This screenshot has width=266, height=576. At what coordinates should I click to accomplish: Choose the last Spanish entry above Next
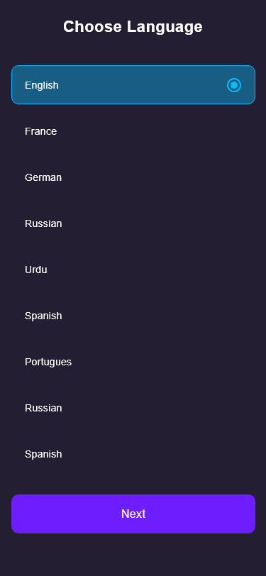pyautogui.click(x=133, y=454)
